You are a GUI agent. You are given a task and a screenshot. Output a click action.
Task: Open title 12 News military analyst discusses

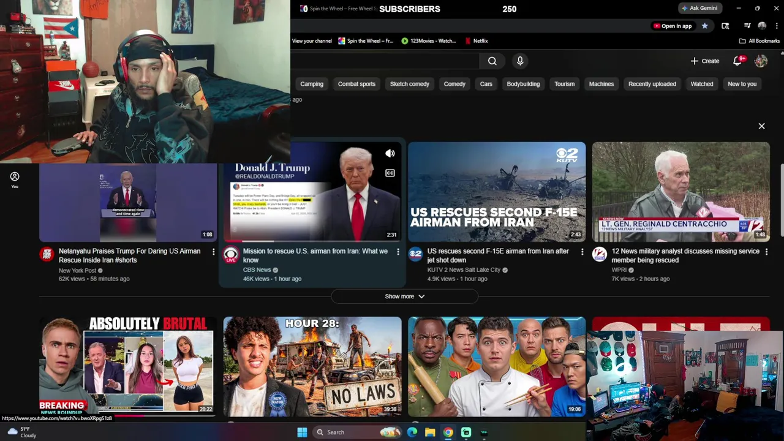[x=685, y=255]
